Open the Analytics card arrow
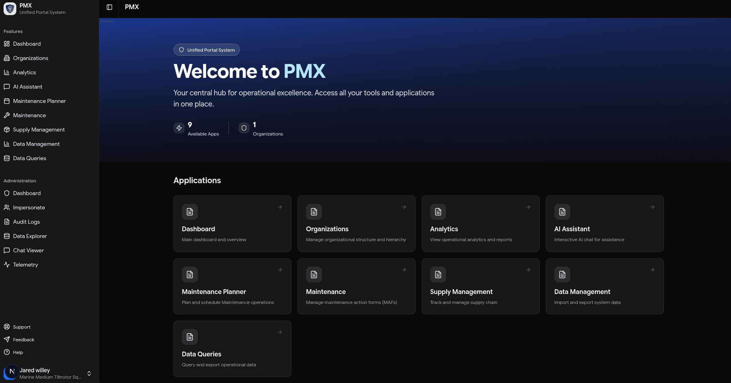This screenshot has width=731, height=383. click(x=528, y=207)
